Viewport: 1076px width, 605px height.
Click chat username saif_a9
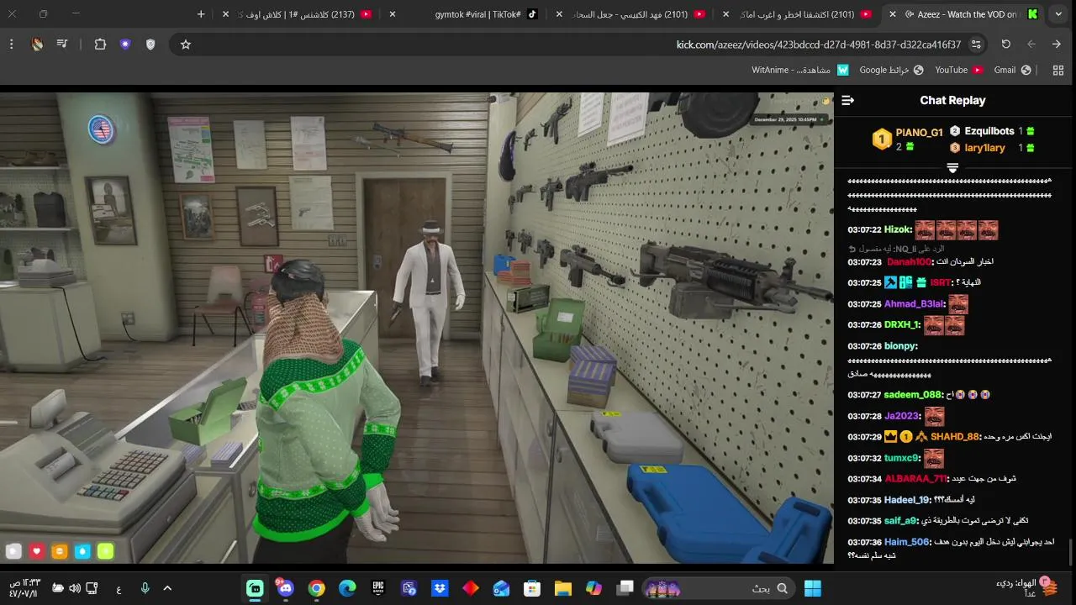point(901,521)
